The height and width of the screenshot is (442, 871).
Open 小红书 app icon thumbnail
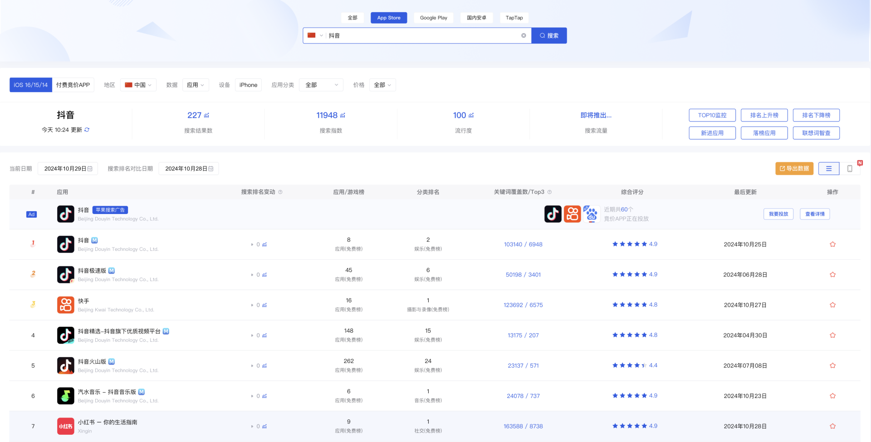[x=66, y=426]
